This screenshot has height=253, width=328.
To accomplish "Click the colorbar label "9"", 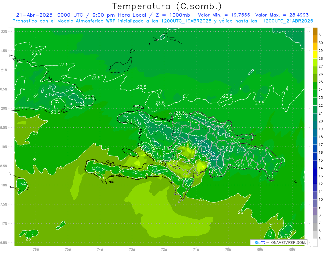I will tap(320, 207).
